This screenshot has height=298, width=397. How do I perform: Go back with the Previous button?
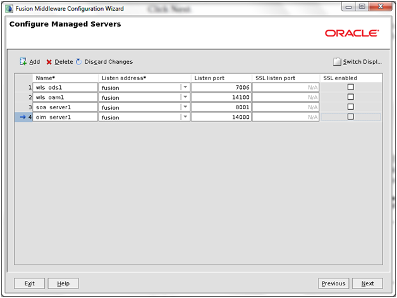(333, 283)
